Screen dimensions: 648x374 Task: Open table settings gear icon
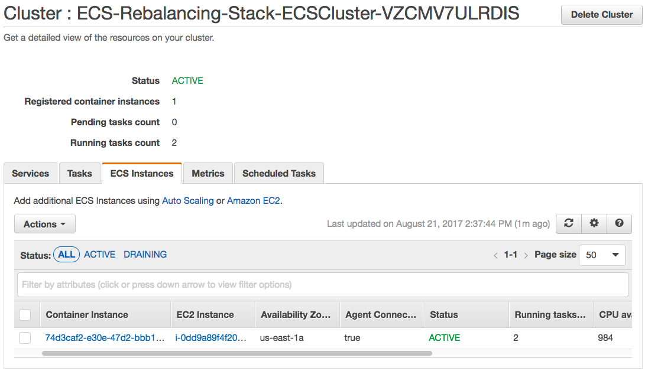594,223
